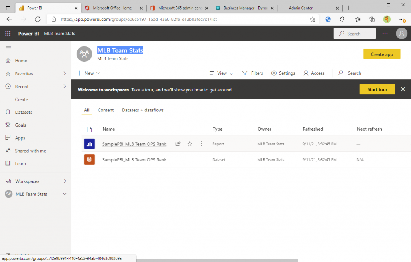Open Recent in the sidebar
The width and height of the screenshot is (411, 262).
[x=22, y=87]
